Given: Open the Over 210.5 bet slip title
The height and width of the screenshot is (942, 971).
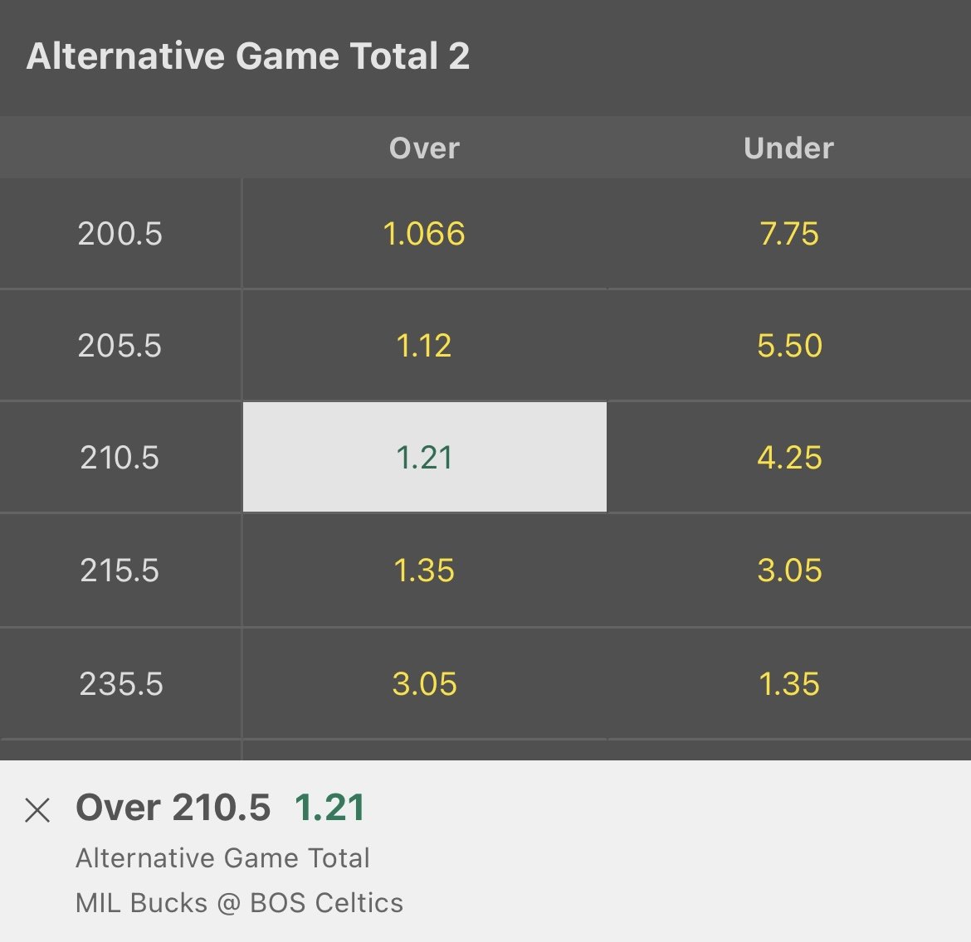Looking at the screenshot, I should pyautogui.click(x=173, y=808).
